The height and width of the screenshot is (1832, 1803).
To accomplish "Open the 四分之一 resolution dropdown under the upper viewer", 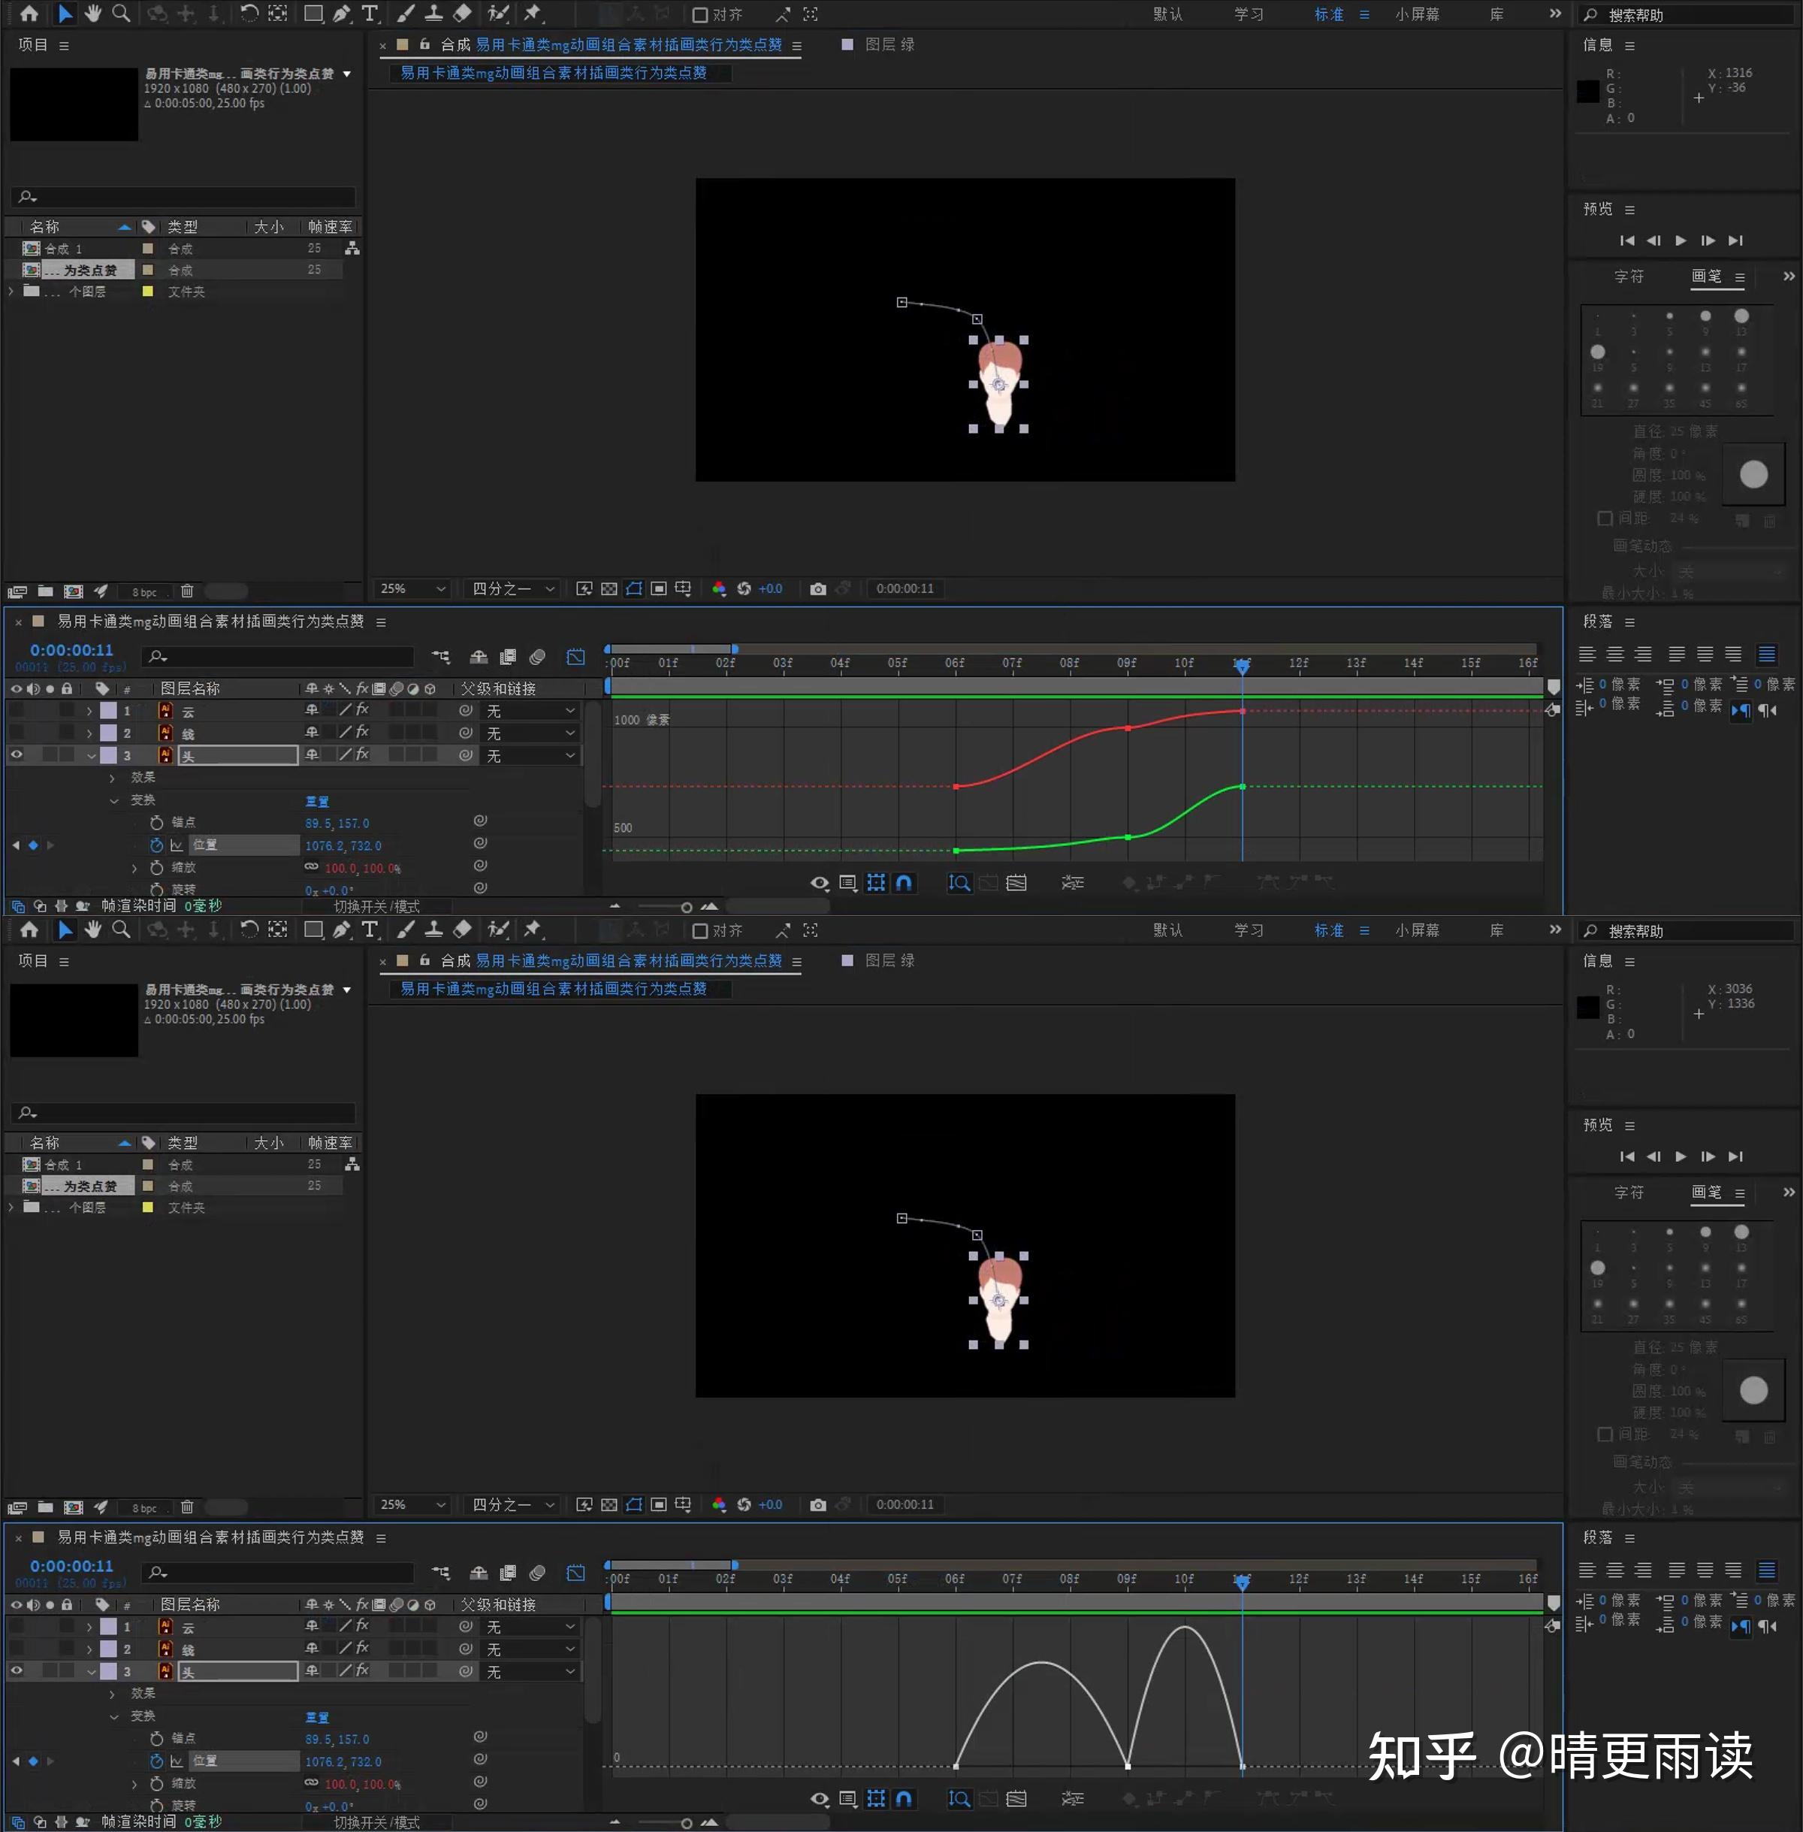I will coord(513,588).
